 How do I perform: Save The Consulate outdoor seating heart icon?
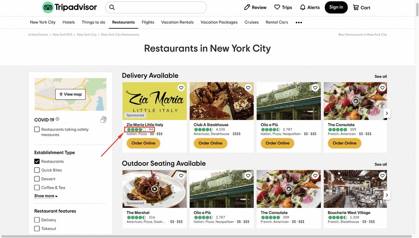tap(316, 175)
